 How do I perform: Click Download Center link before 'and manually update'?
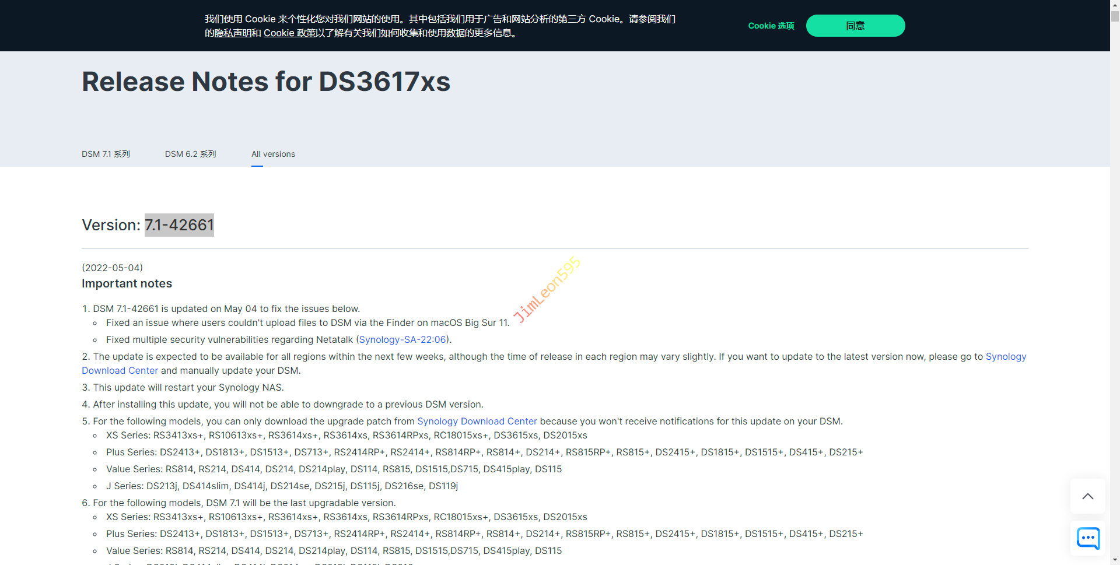coord(120,370)
